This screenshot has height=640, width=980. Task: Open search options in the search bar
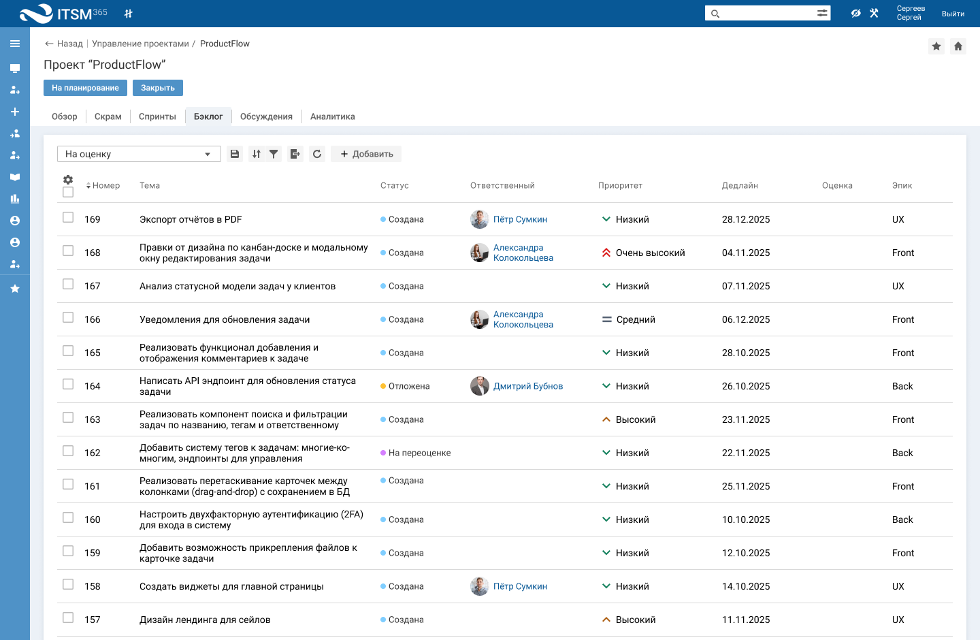coord(822,13)
